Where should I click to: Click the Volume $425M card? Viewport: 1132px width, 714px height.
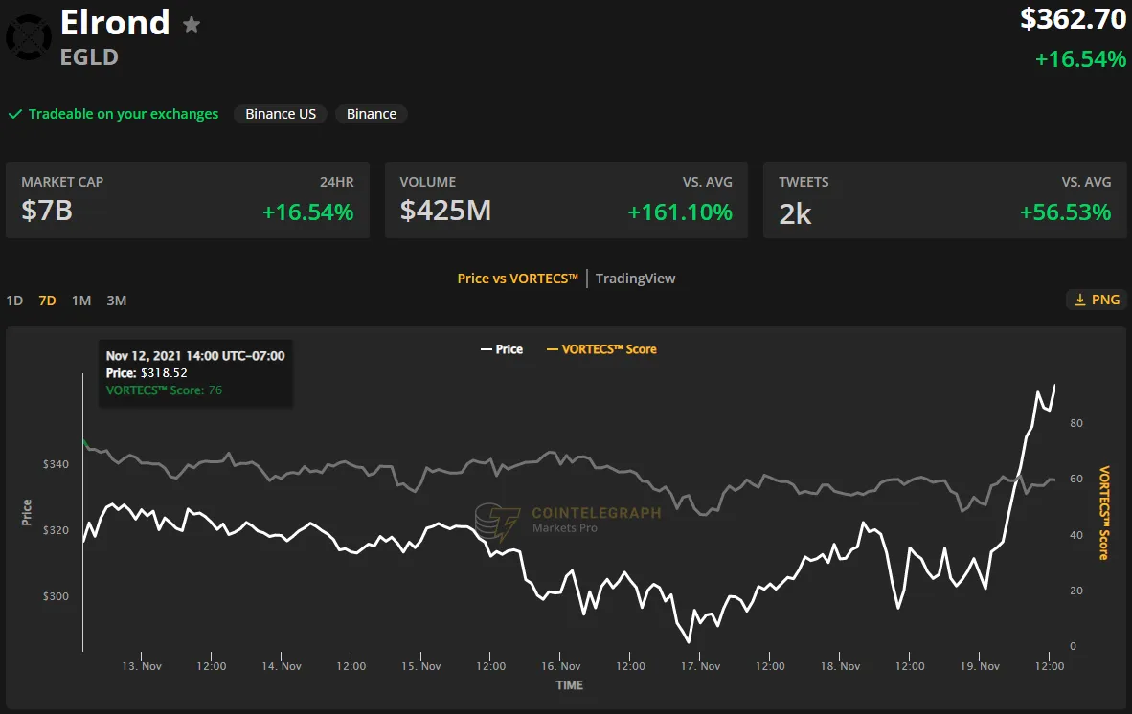click(x=566, y=200)
